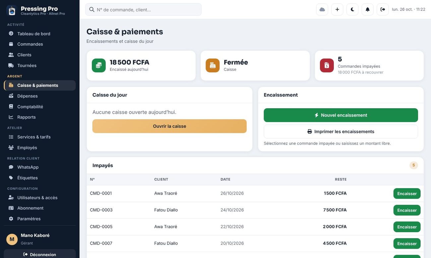Select Caisse & paiements sidebar item

[40, 85]
